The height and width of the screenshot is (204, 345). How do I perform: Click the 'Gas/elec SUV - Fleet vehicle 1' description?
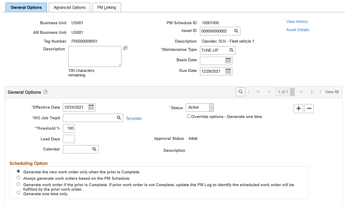click(x=228, y=41)
